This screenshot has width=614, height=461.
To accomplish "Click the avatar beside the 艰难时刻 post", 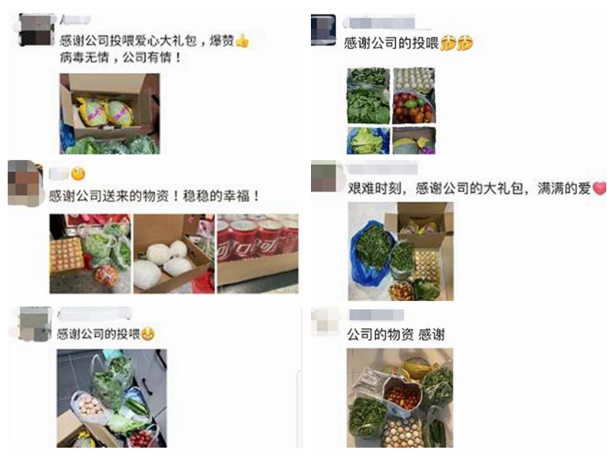I will pos(323,176).
